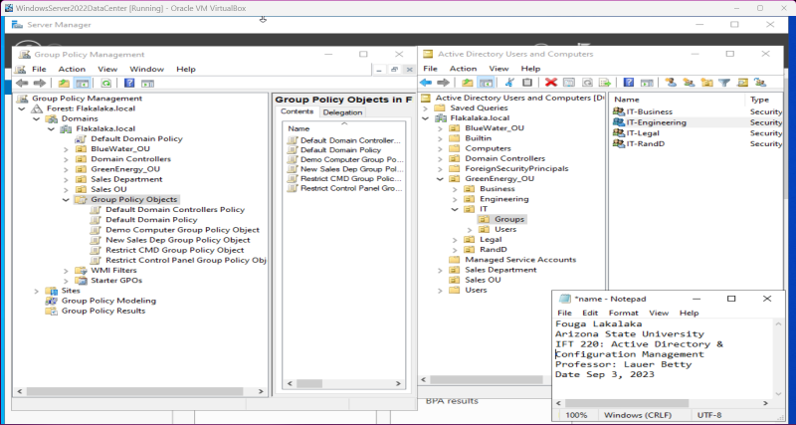This screenshot has height=425, width=796.
Task: Open the Format menu in Notepad
Action: [x=624, y=313]
